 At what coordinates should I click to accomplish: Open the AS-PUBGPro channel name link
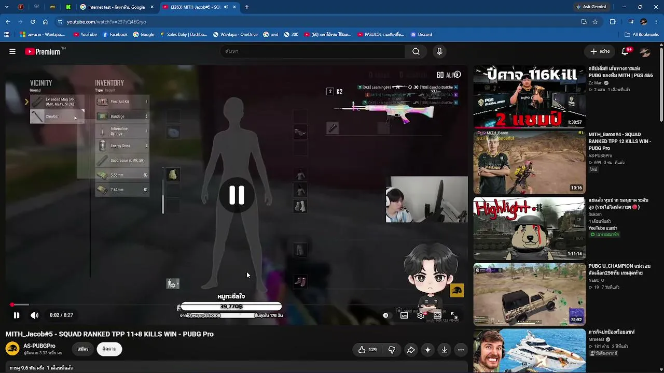tap(39, 346)
